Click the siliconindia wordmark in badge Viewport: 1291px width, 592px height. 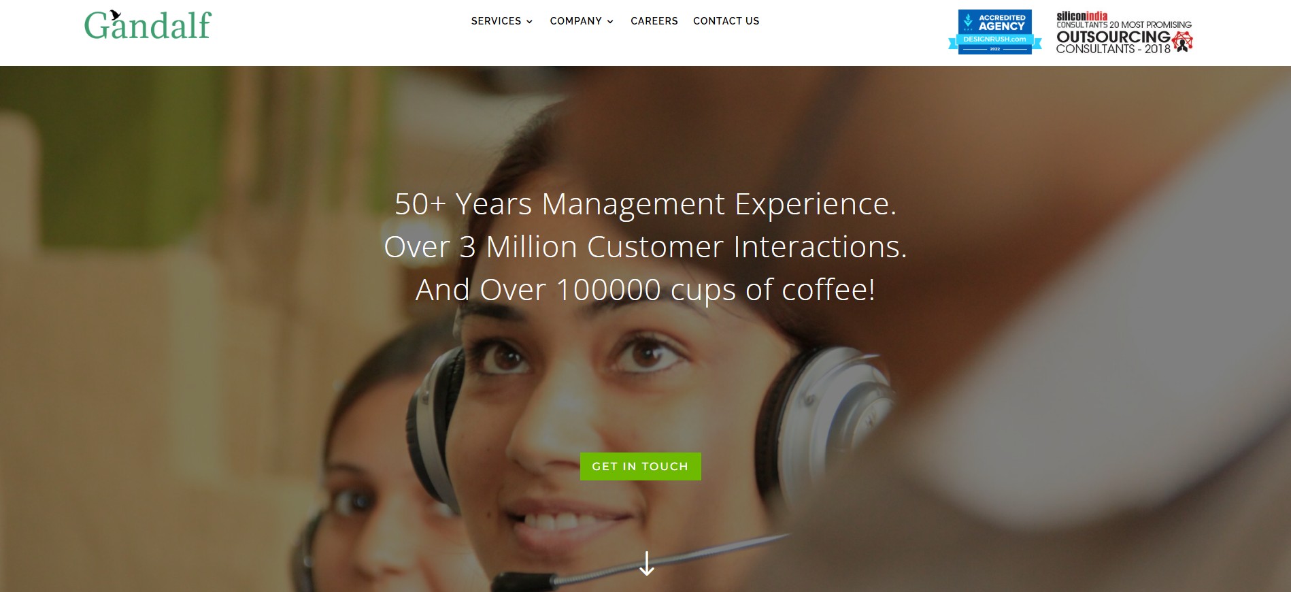coord(1082,16)
